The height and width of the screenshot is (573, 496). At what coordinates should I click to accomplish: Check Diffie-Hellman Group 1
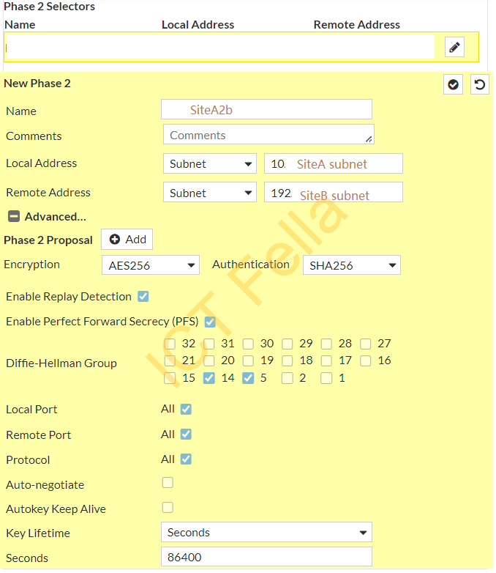tap(326, 378)
